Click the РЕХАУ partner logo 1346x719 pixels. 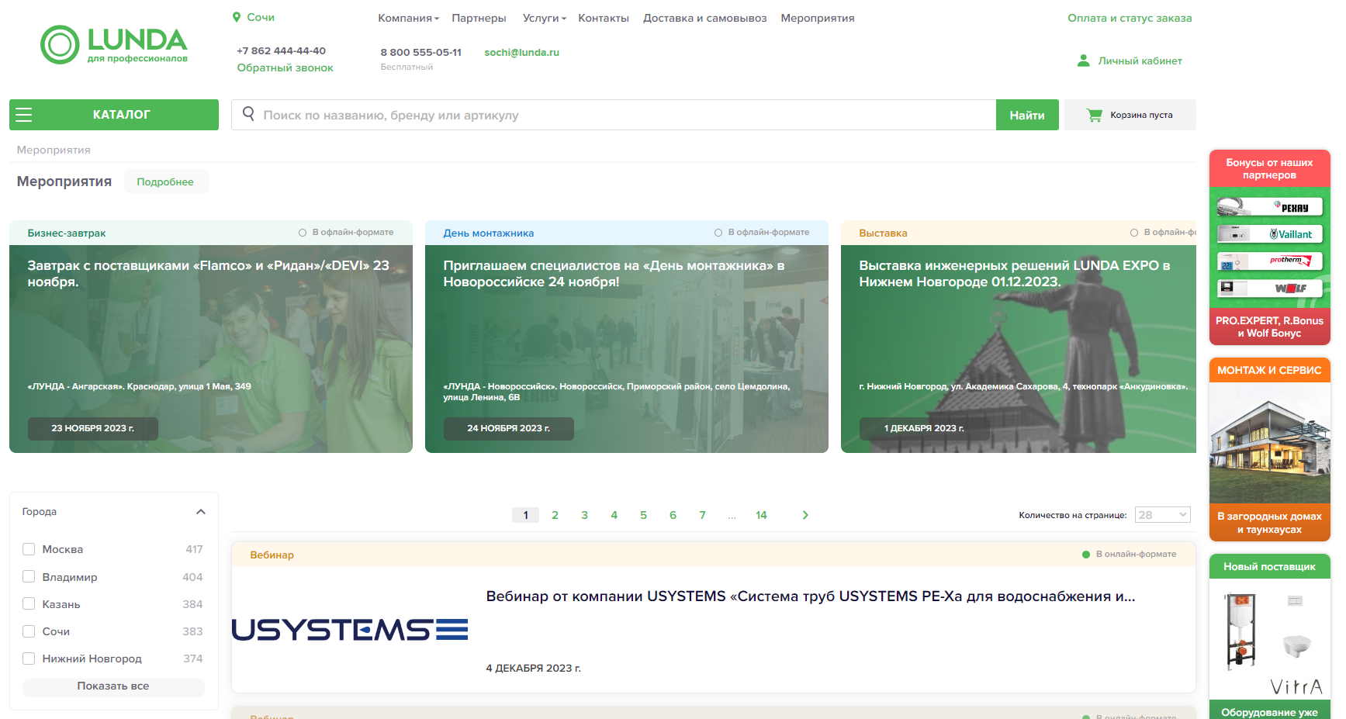click(1270, 207)
